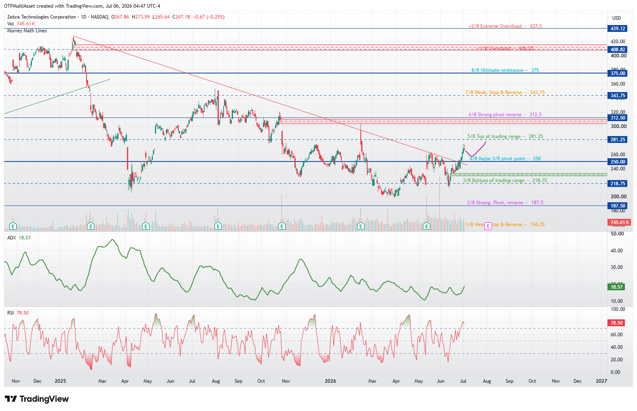Select the Murrey Math Lines indicator label

(27, 31)
